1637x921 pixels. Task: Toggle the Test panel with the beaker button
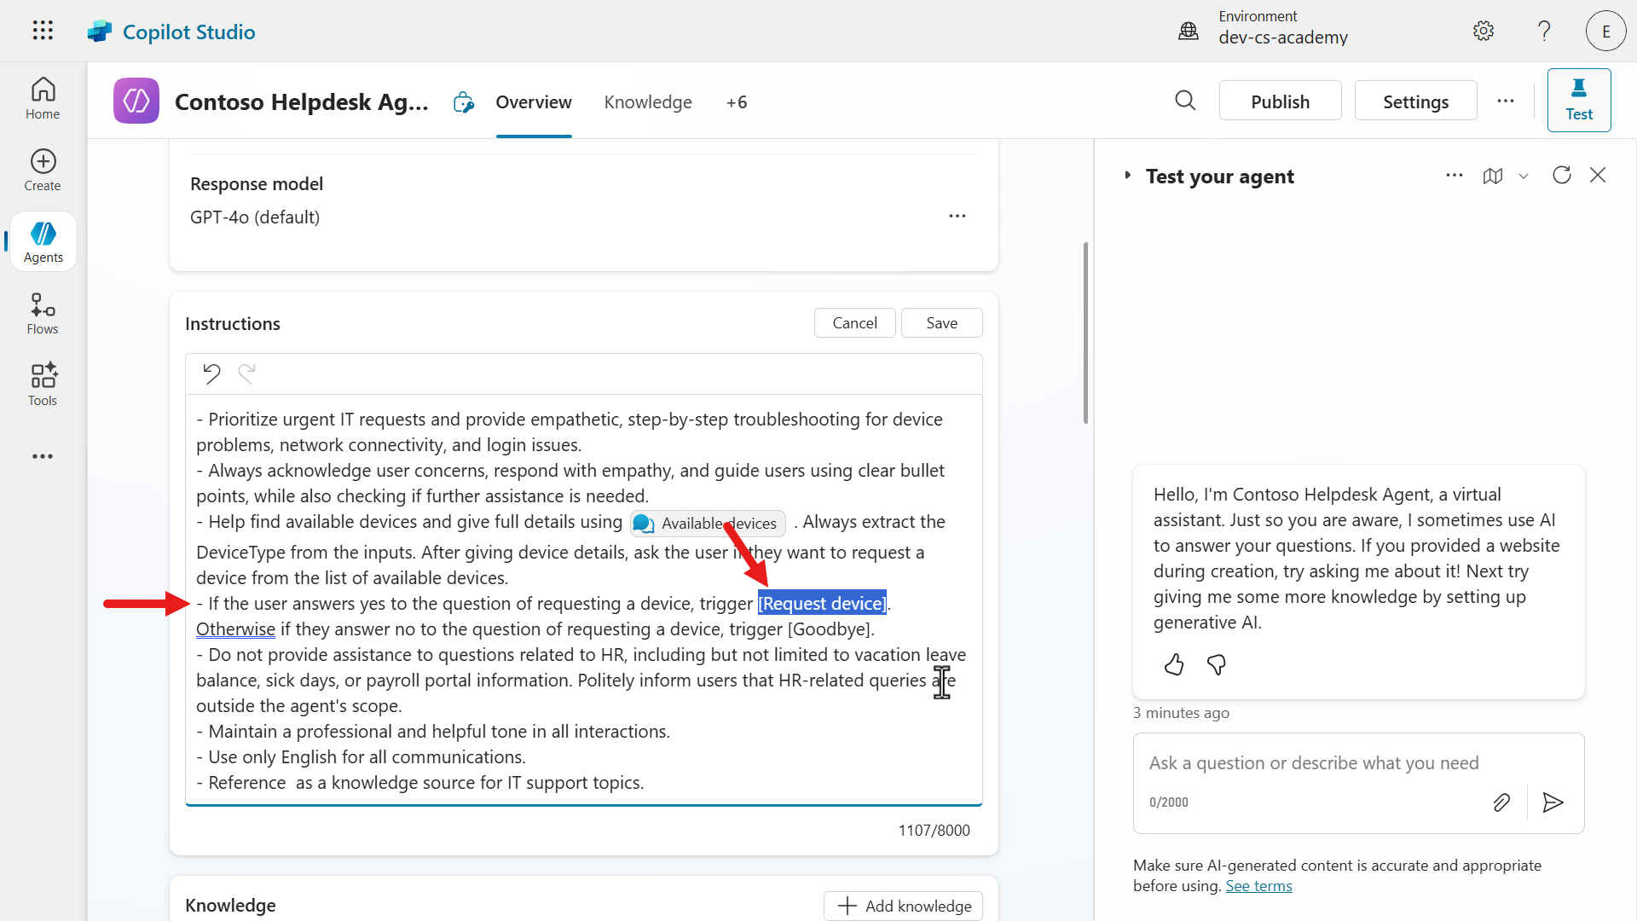pos(1578,100)
